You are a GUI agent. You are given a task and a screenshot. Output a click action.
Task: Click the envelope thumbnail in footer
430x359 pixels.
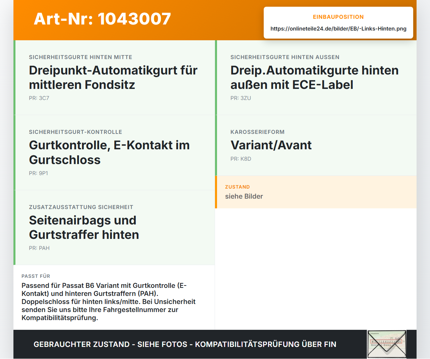point(387,344)
